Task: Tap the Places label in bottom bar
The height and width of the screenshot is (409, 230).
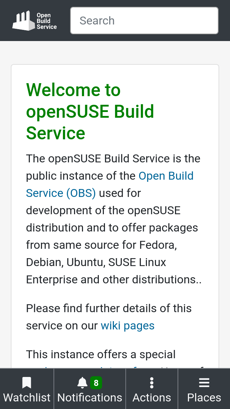Action: tap(204, 397)
